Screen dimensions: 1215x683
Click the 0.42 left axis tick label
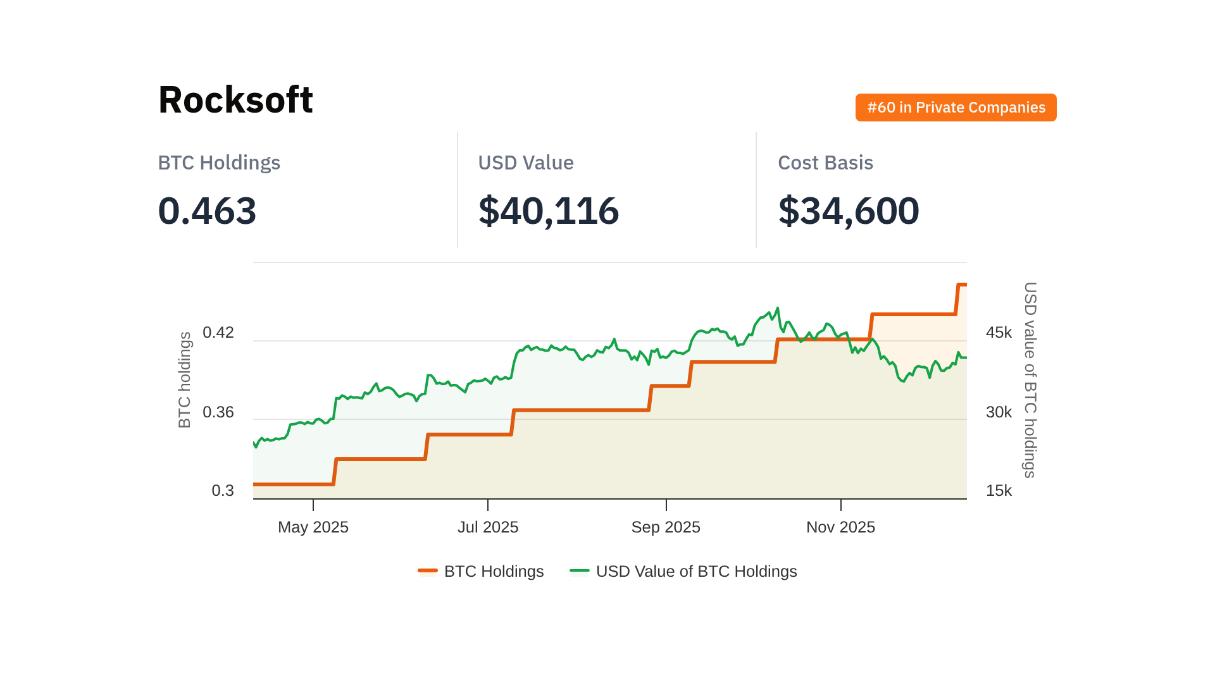(x=218, y=333)
